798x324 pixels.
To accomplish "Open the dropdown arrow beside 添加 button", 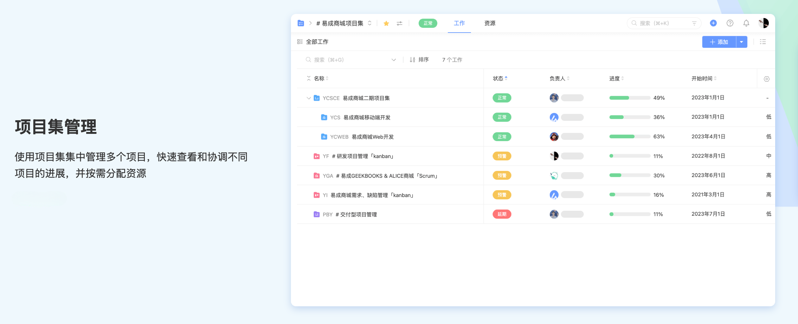I will [x=742, y=42].
